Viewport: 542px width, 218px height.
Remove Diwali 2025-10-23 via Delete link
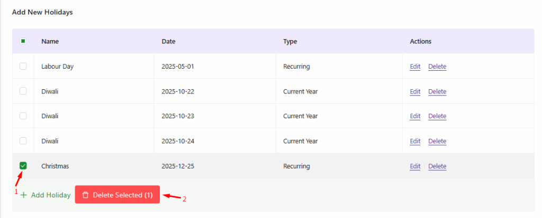coord(437,116)
